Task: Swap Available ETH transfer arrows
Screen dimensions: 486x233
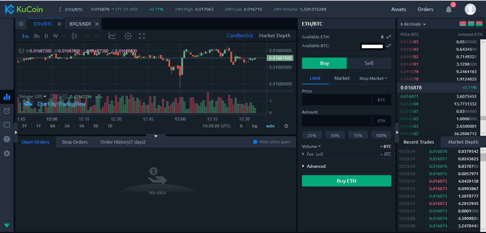Action: coord(389,37)
